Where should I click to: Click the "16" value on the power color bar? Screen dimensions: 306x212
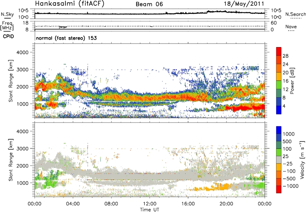(285, 81)
